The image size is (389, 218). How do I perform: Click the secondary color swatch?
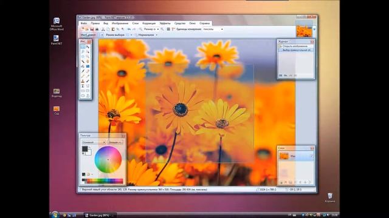(x=89, y=153)
